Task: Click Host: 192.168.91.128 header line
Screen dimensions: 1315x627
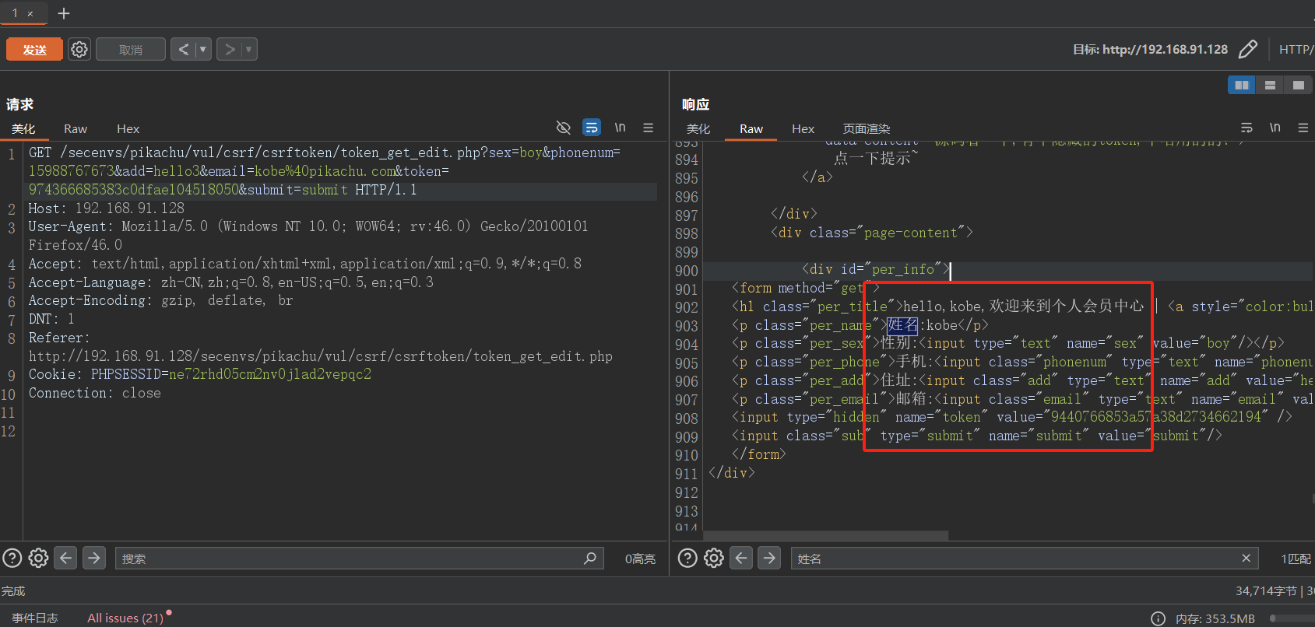Action: pyautogui.click(x=107, y=208)
